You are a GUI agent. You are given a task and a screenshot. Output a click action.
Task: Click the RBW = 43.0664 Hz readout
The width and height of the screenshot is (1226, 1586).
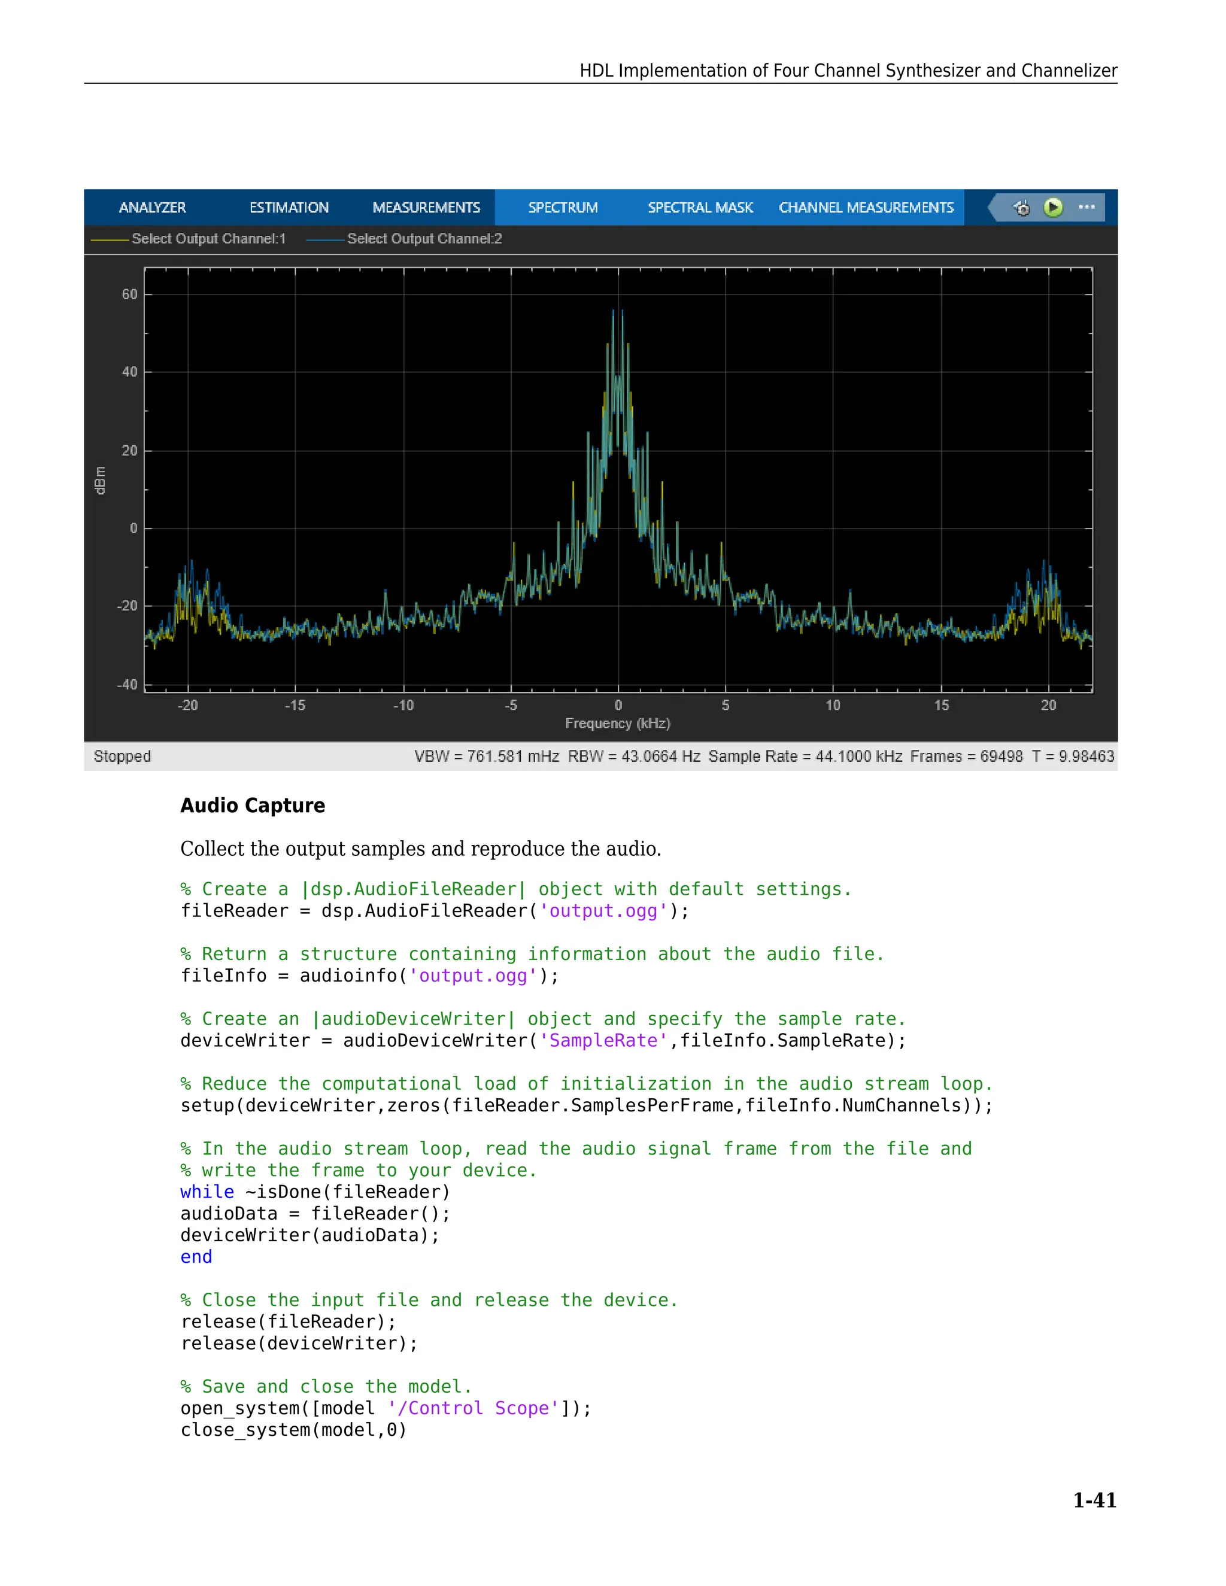coord(634,756)
